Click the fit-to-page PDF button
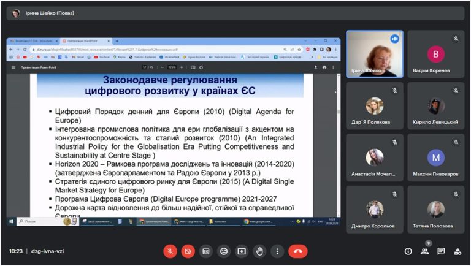The height and width of the screenshot is (266, 471). (193, 67)
